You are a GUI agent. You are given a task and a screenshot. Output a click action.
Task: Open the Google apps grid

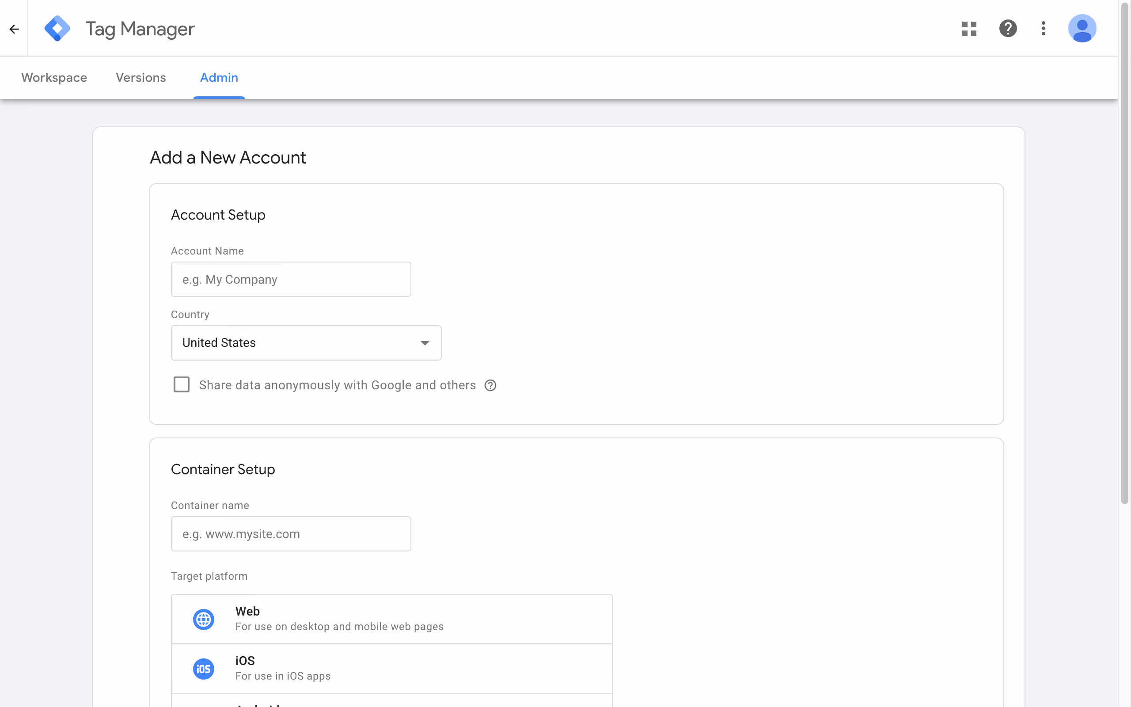(x=969, y=29)
